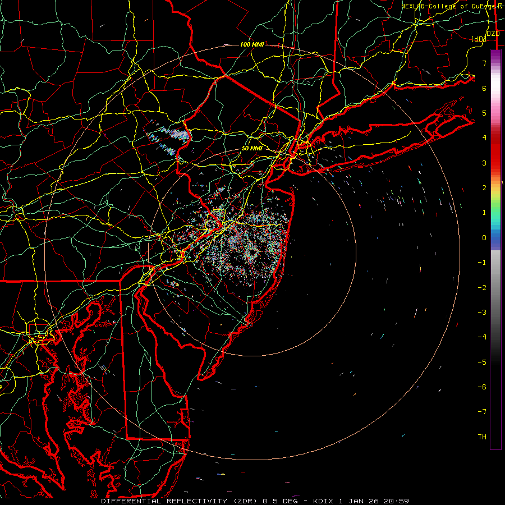Click the "DIFFERENTIAL REFLECTIVITY" caption words
This screenshot has height=505, width=505.
coord(164,501)
